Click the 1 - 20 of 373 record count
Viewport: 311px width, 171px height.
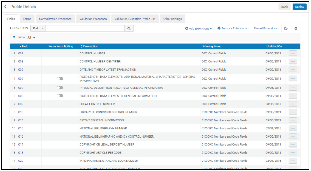tap(19, 28)
